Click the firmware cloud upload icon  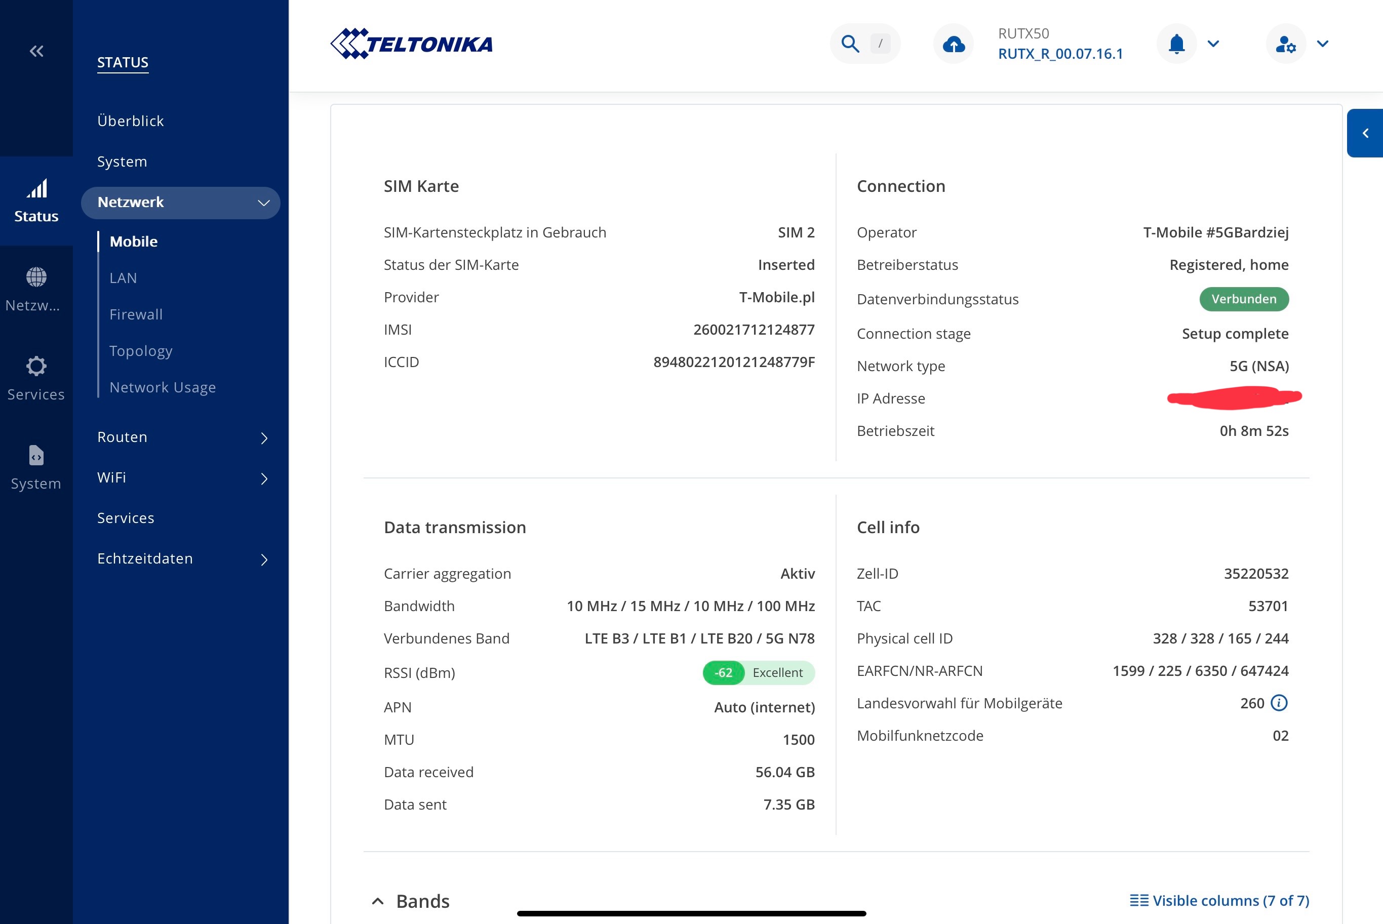(954, 44)
